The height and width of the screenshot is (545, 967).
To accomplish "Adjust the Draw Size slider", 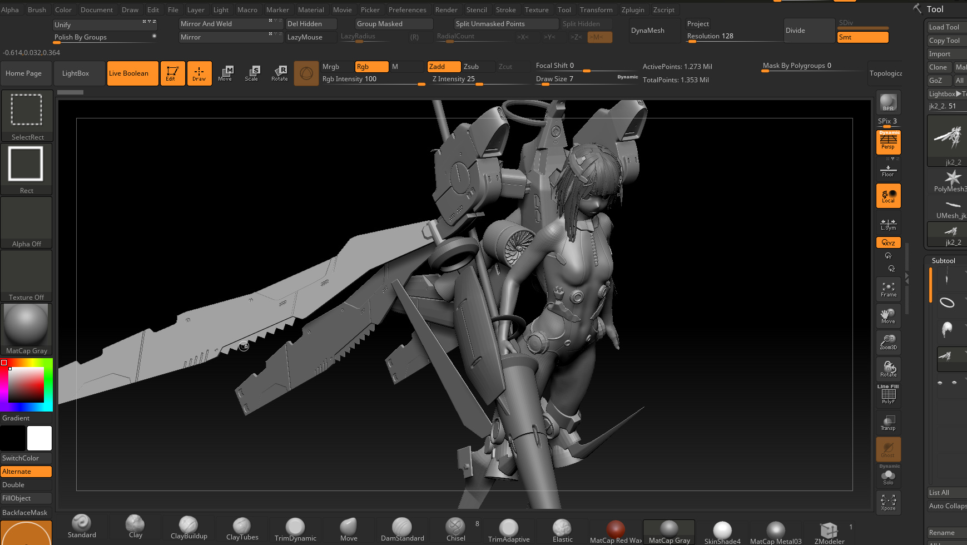I will pos(586,80).
